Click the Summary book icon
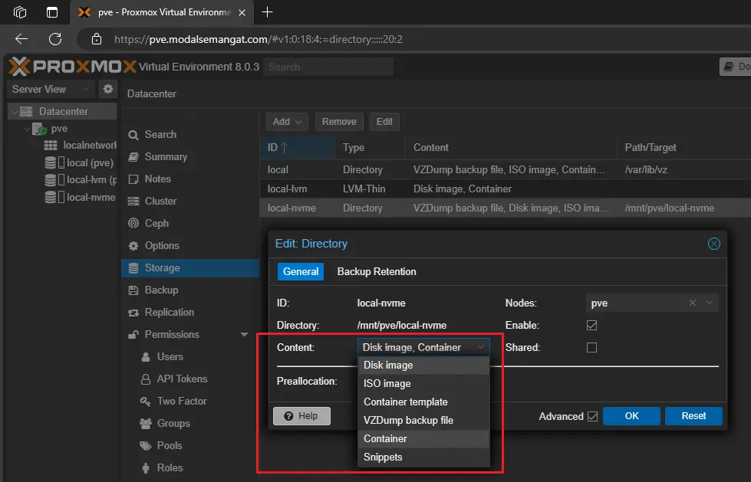 [x=133, y=157]
